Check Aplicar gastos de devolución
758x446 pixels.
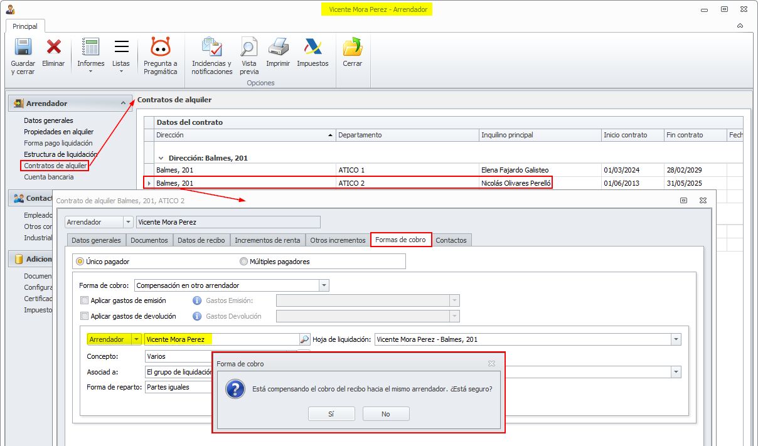click(85, 316)
